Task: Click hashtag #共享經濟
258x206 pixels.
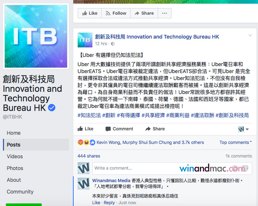Action: [x=153, y=115]
